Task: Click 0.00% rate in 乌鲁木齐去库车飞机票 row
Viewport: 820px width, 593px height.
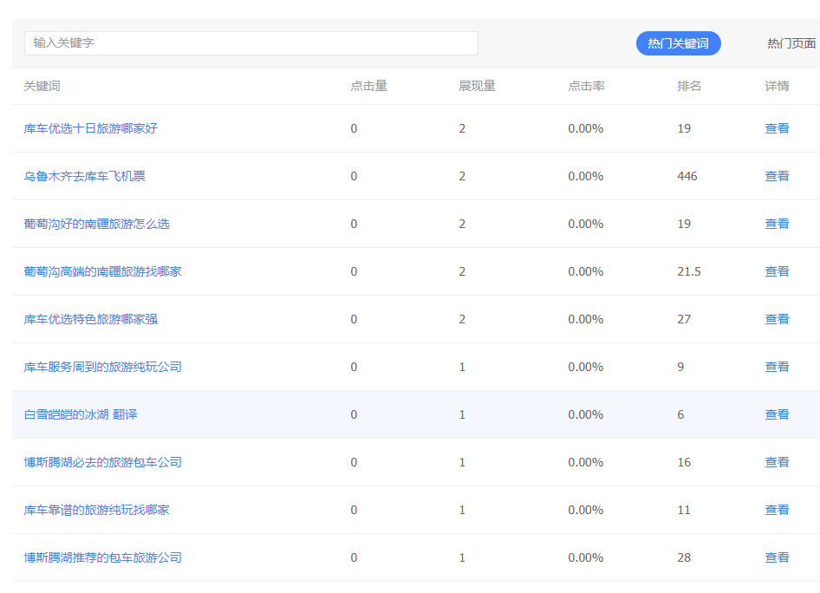Action: 586,176
